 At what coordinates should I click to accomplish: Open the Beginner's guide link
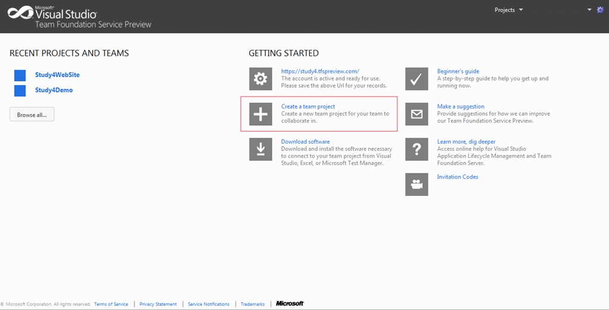click(459, 71)
